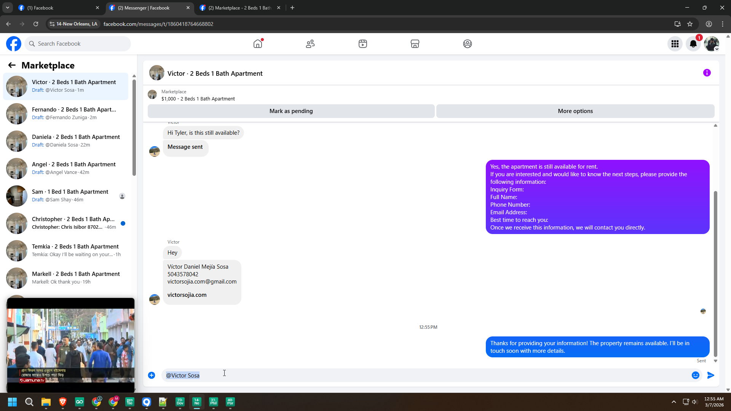
Task: Open the browser tab search dropdown
Action: pos(7,8)
